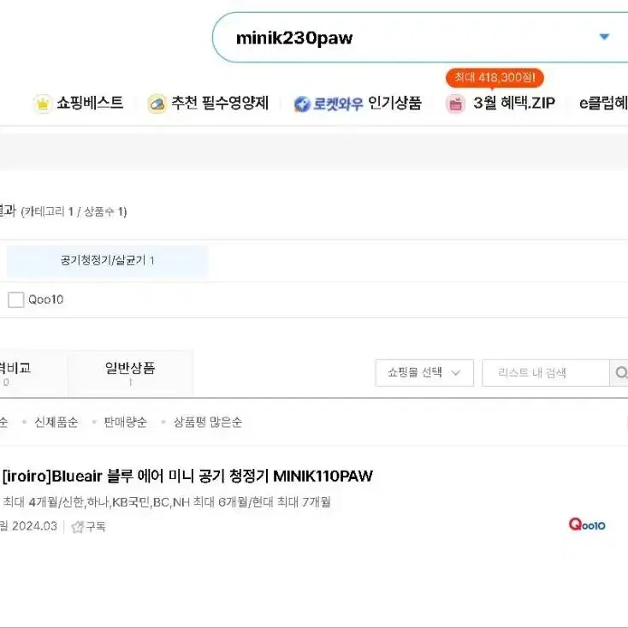Screen dimensions: 628x628
Task: Click the Qoo10 seller logo
Action: [587, 524]
